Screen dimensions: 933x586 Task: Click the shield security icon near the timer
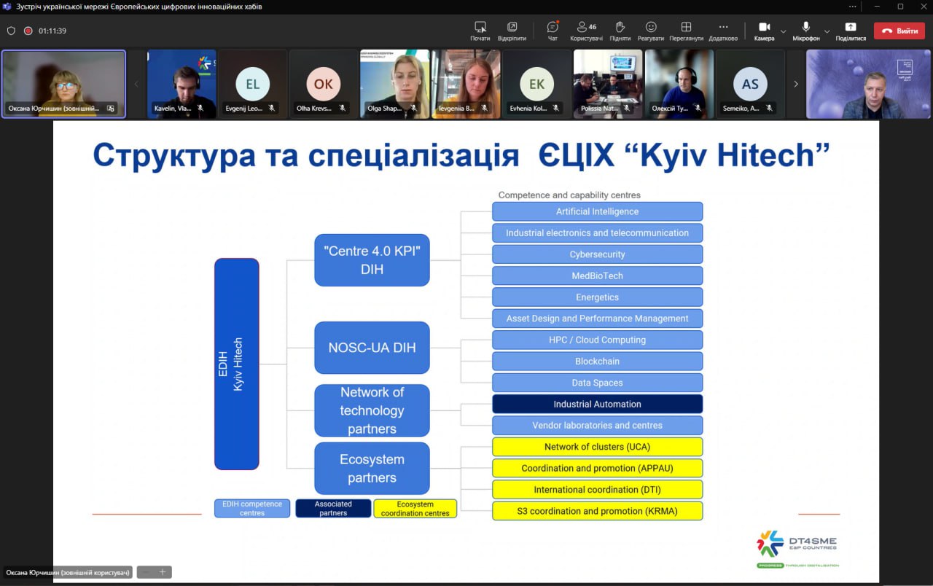point(11,31)
